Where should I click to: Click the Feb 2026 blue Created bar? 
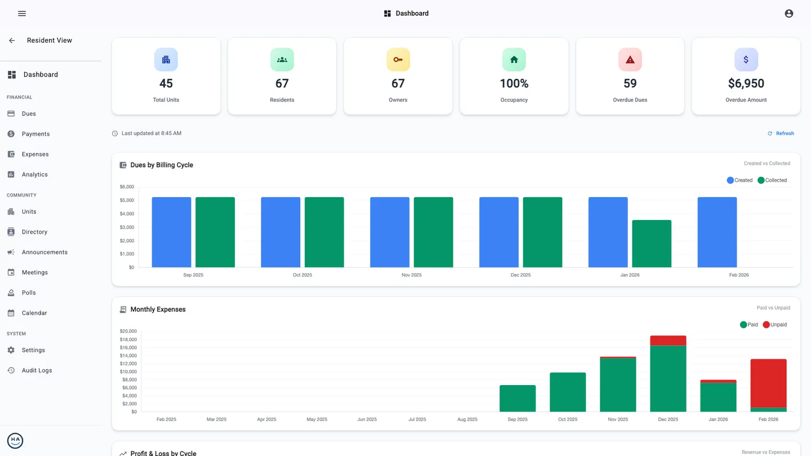717,233
